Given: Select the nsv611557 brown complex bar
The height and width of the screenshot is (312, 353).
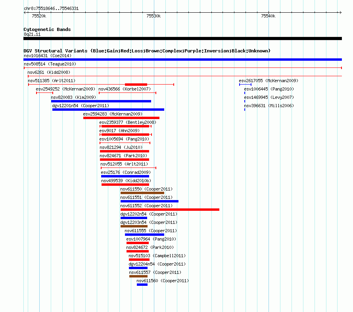Looking at the screenshot, I should 138,276.
